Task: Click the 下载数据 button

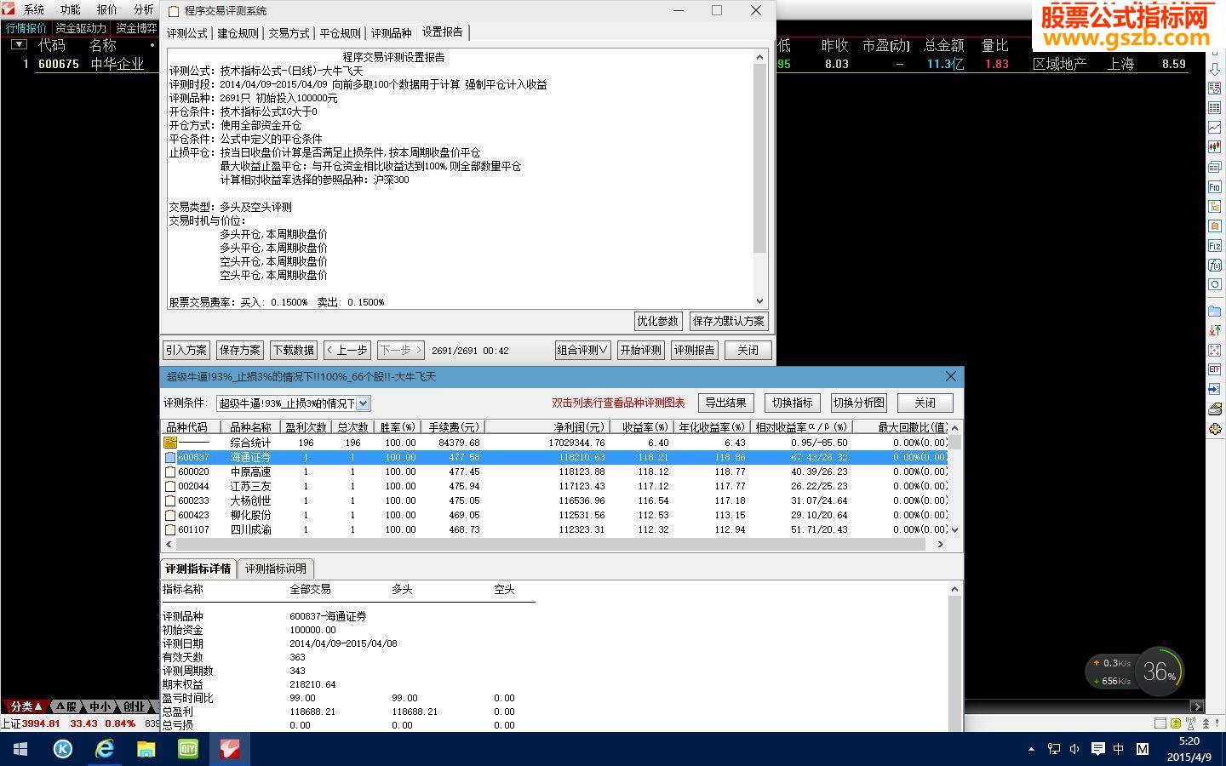Action: click(x=294, y=350)
